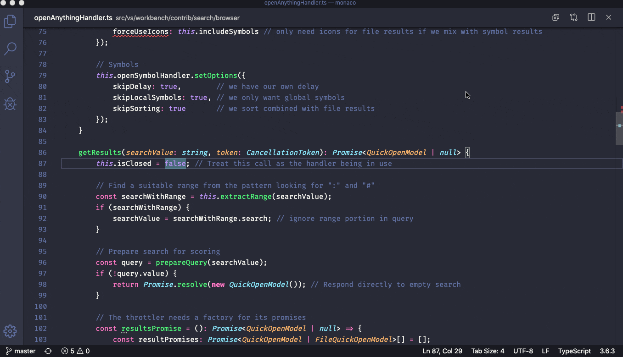Click the synchronize changes icon
Viewport: 623px width, 357px height.
pyautogui.click(x=48, y=351)
